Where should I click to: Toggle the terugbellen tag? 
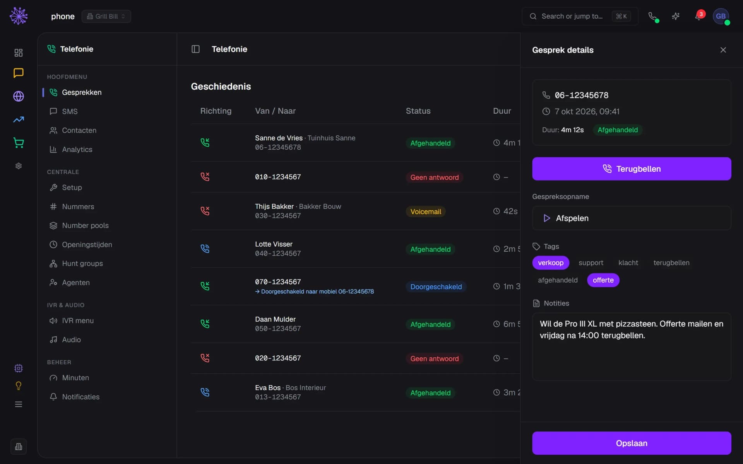pos(671,263)
